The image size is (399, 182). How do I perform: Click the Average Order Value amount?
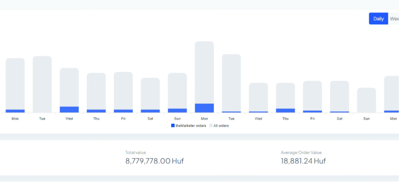click(x=303, y=161)
